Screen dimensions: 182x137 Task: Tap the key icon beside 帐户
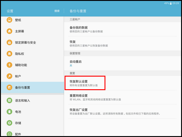coord(9,76)
